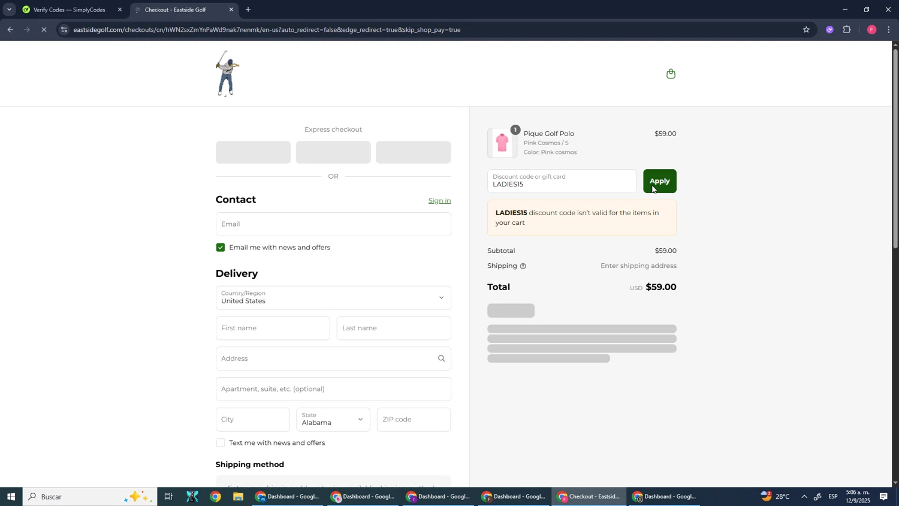Image resolution: width=899 pixels, height=506 pixels.
Task: Focus the Email input field
Action: [333, 224]
